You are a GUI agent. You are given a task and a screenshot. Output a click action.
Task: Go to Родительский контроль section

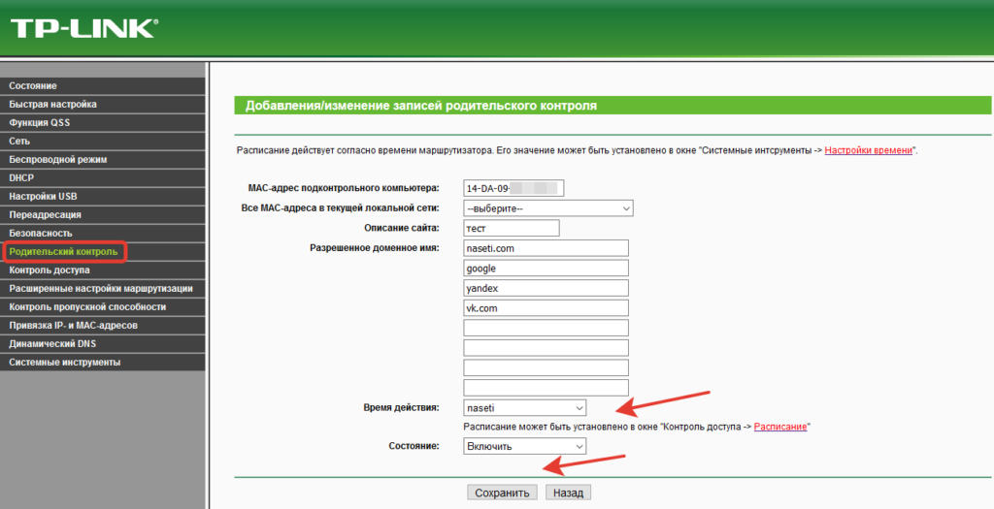click(x=64, y=252)
